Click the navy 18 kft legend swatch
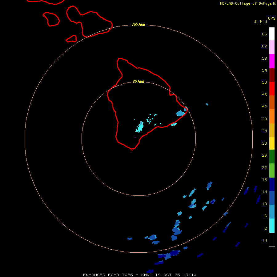The image size is (277, 277). 272,184
